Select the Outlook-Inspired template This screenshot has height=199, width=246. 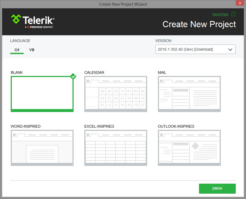[189, 148]
